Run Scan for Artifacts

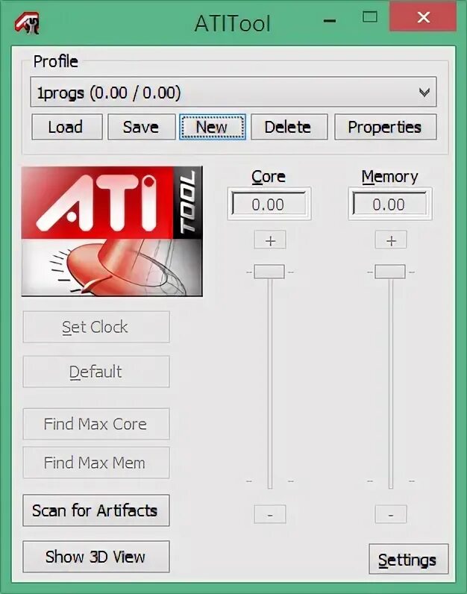coord(96,510)
